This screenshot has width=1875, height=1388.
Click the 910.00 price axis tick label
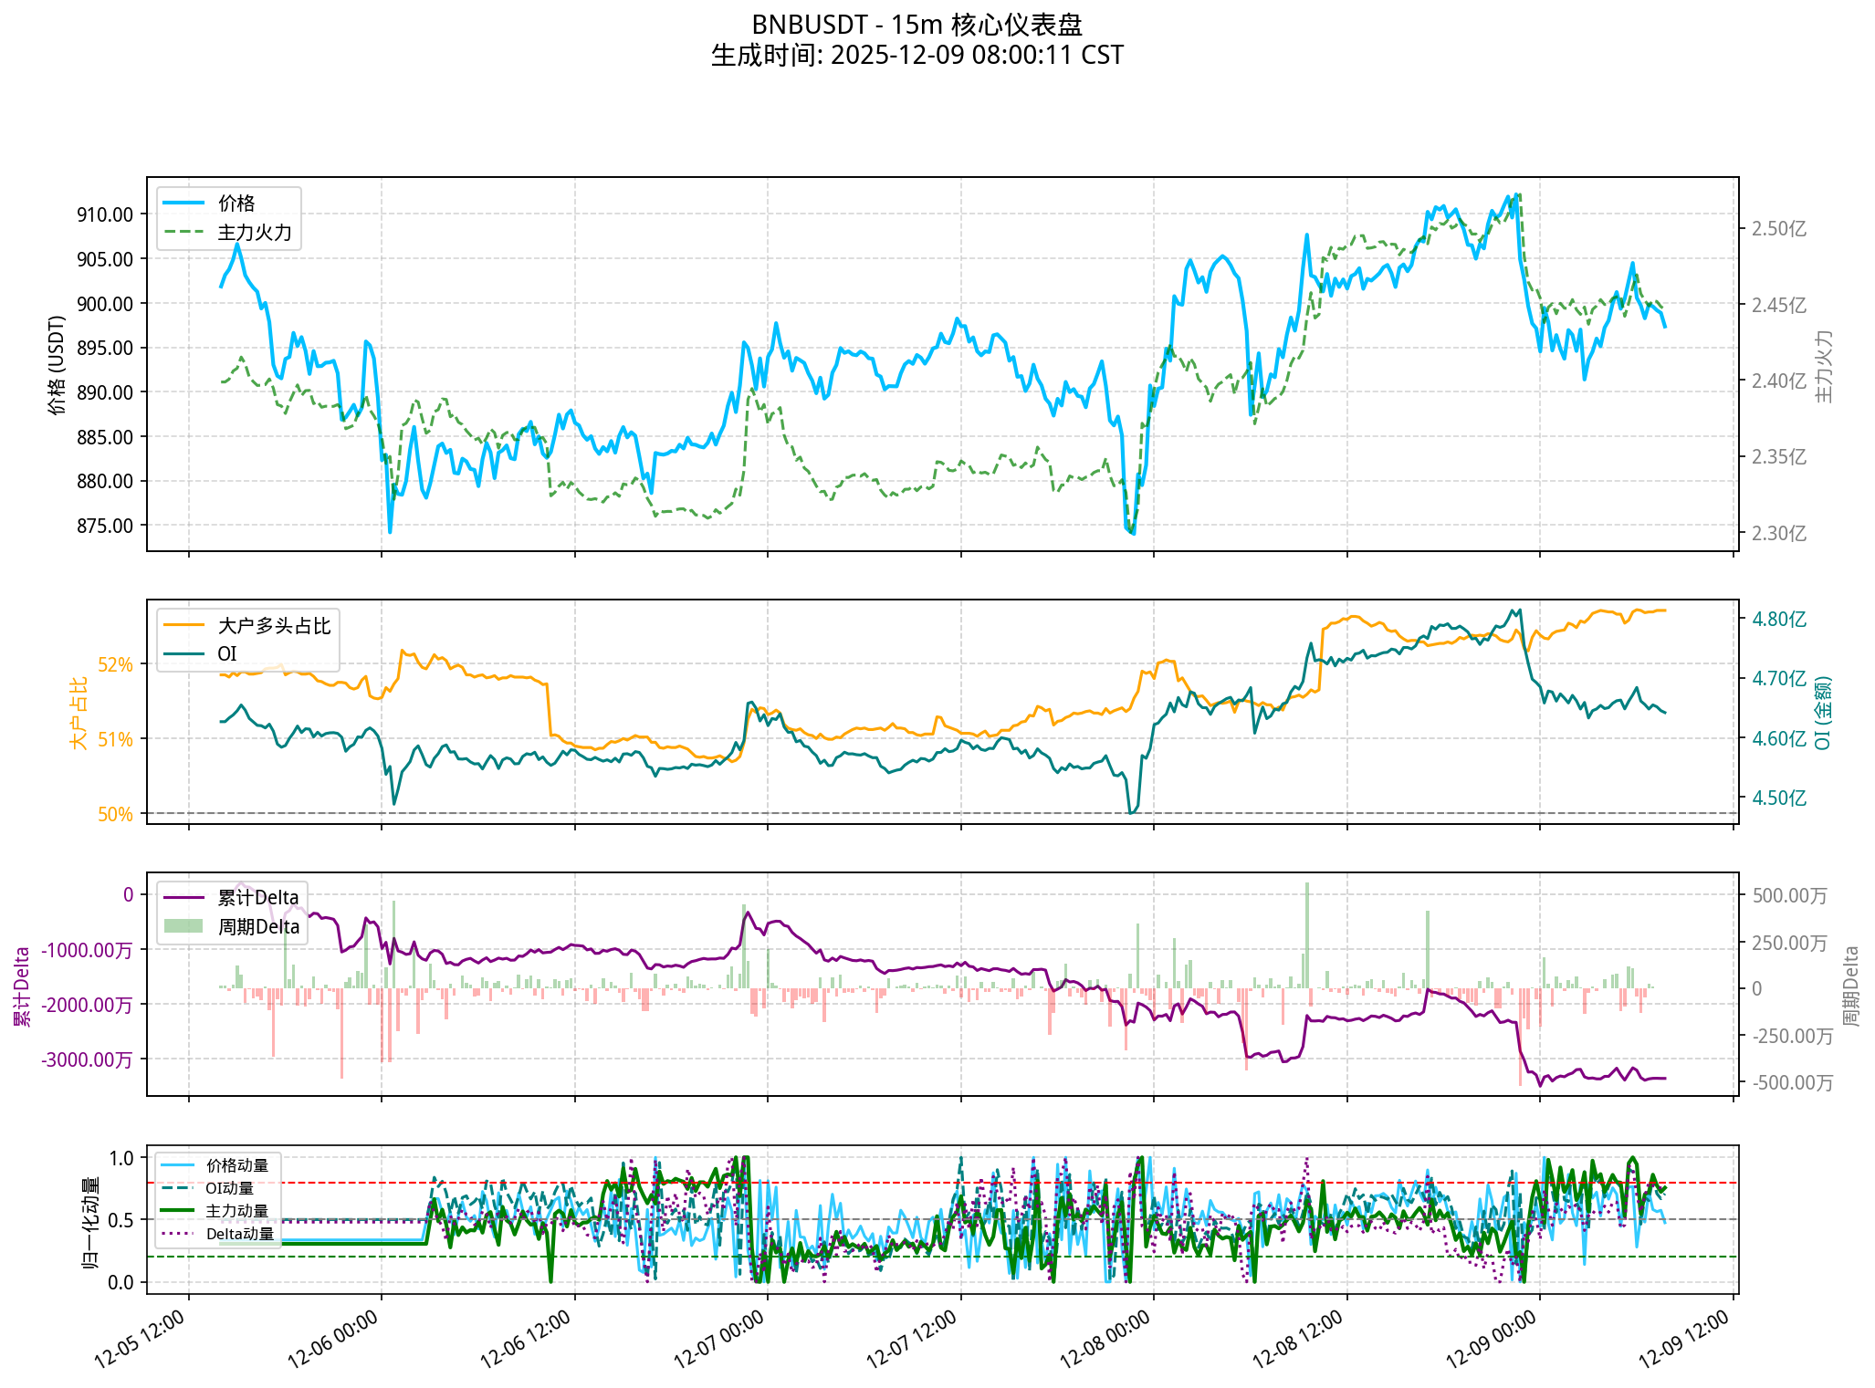point(104,215)
